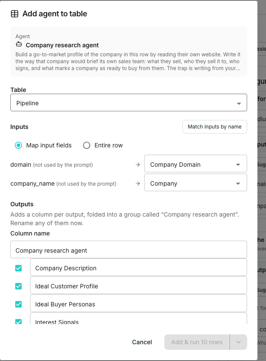The height and width of the screenshot is (361, 266).
Task: Edit the Ideal Buyer Personas column name field
Action: (x=139, y=303)
